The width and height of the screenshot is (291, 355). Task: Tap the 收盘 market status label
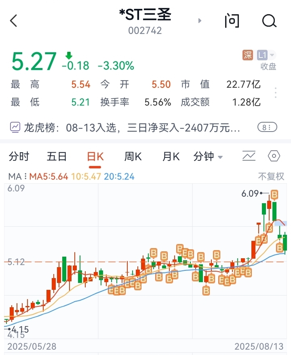268,66
